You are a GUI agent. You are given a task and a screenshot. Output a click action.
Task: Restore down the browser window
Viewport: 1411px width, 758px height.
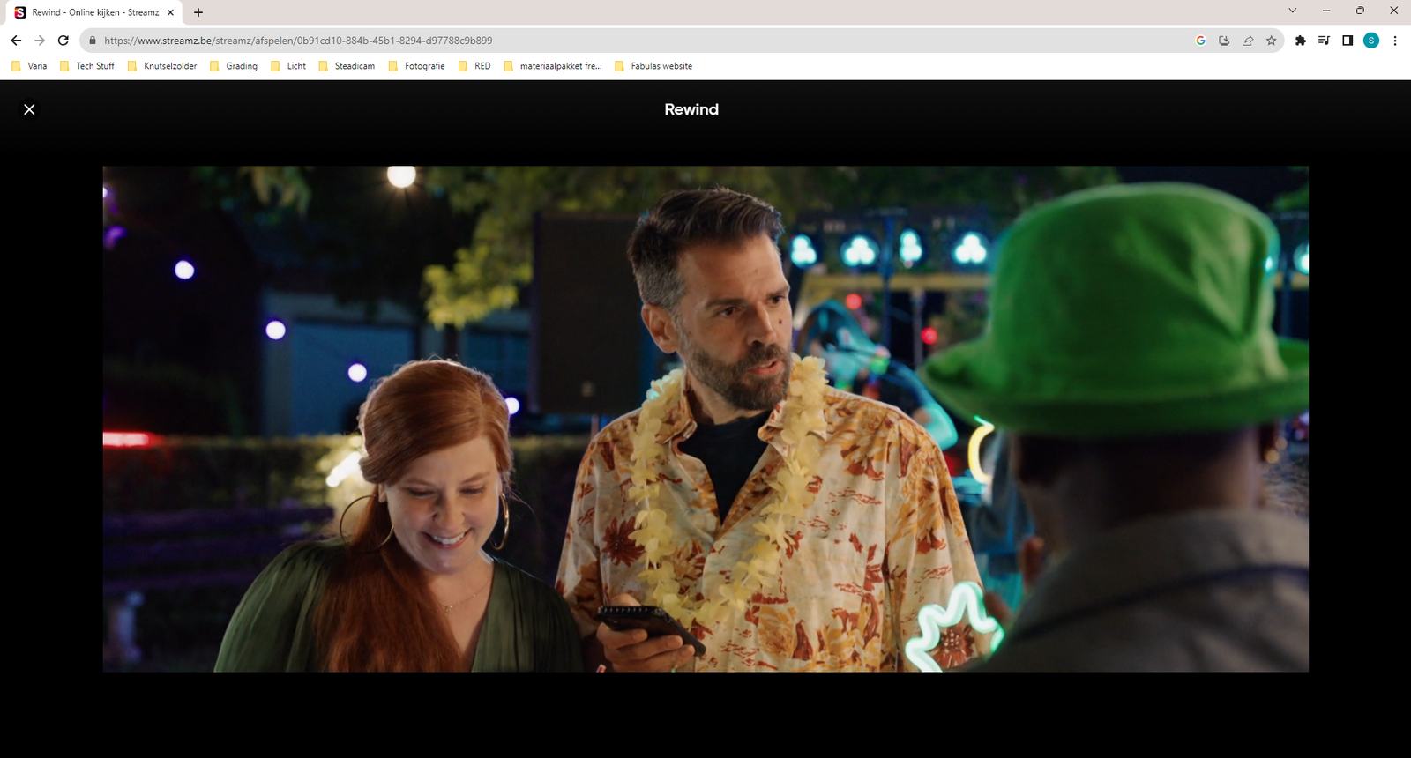click(x=1360, y=11)
